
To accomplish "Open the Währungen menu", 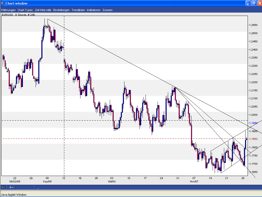I will pos(8,10).
